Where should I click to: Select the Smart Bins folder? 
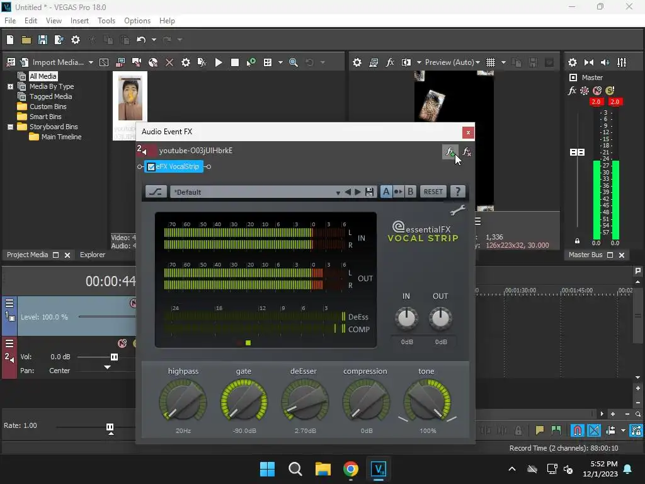click(45, 117)
